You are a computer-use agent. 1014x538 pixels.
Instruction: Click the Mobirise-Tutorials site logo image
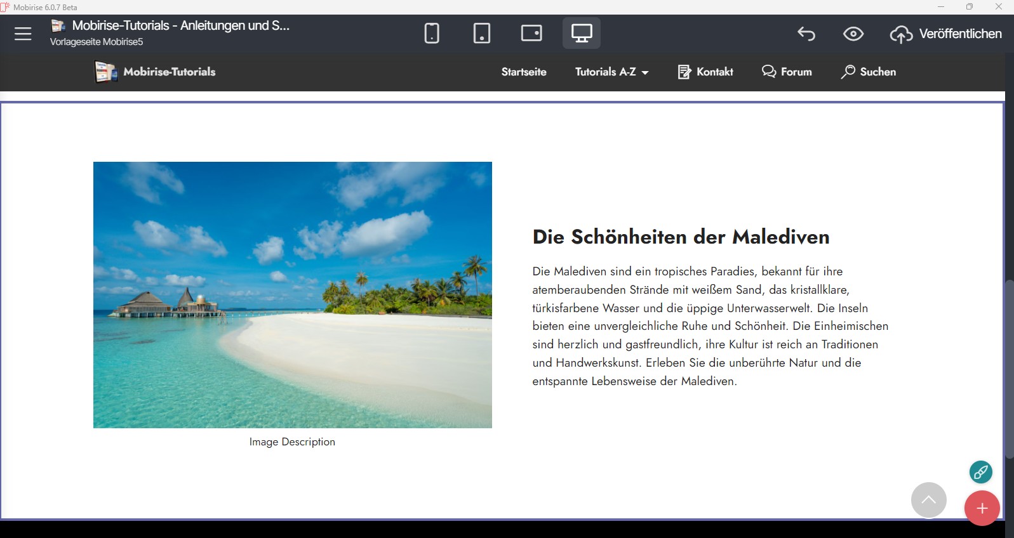pyautogui.click(x=106, y=72)
